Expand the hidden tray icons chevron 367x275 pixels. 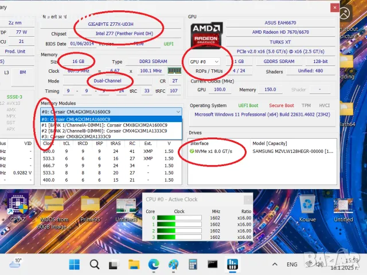[x=275, y=264]
